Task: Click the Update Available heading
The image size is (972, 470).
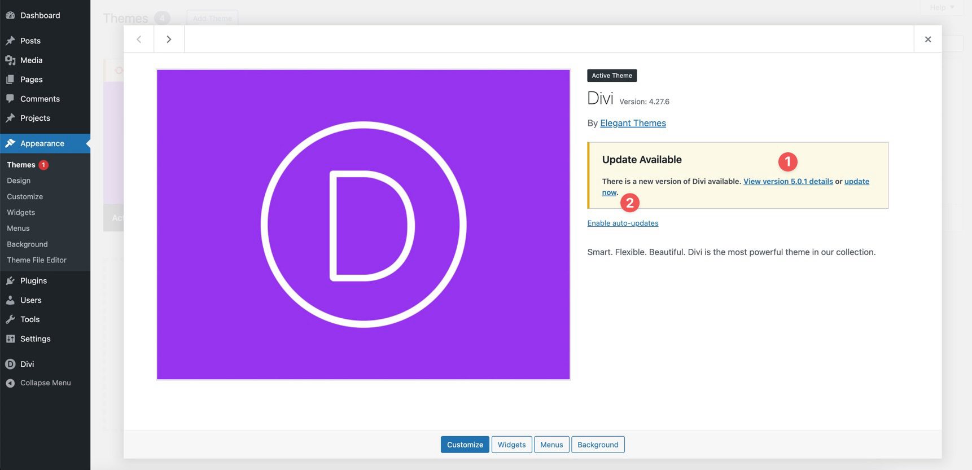Action: [642, 160]
